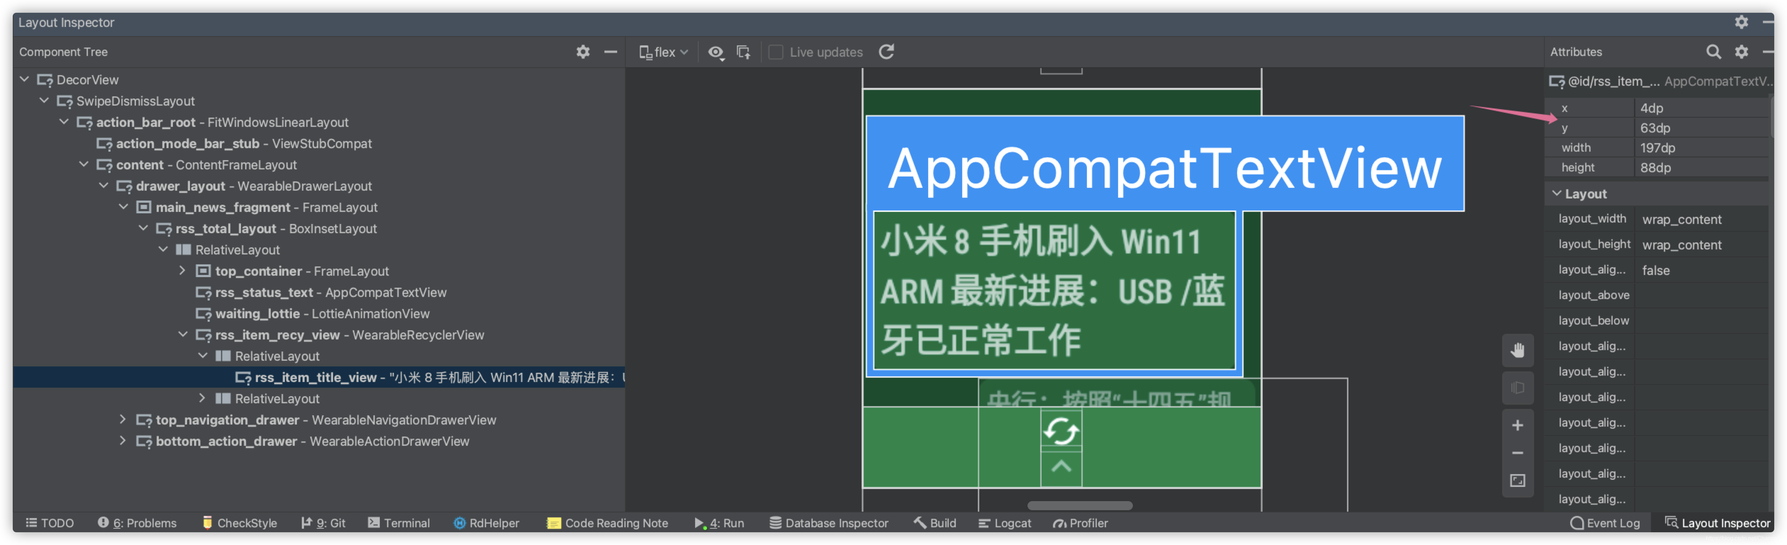Screen dimensions: 1787x545
Task: Refresh the layout snapshot
Action: (886, 51)
